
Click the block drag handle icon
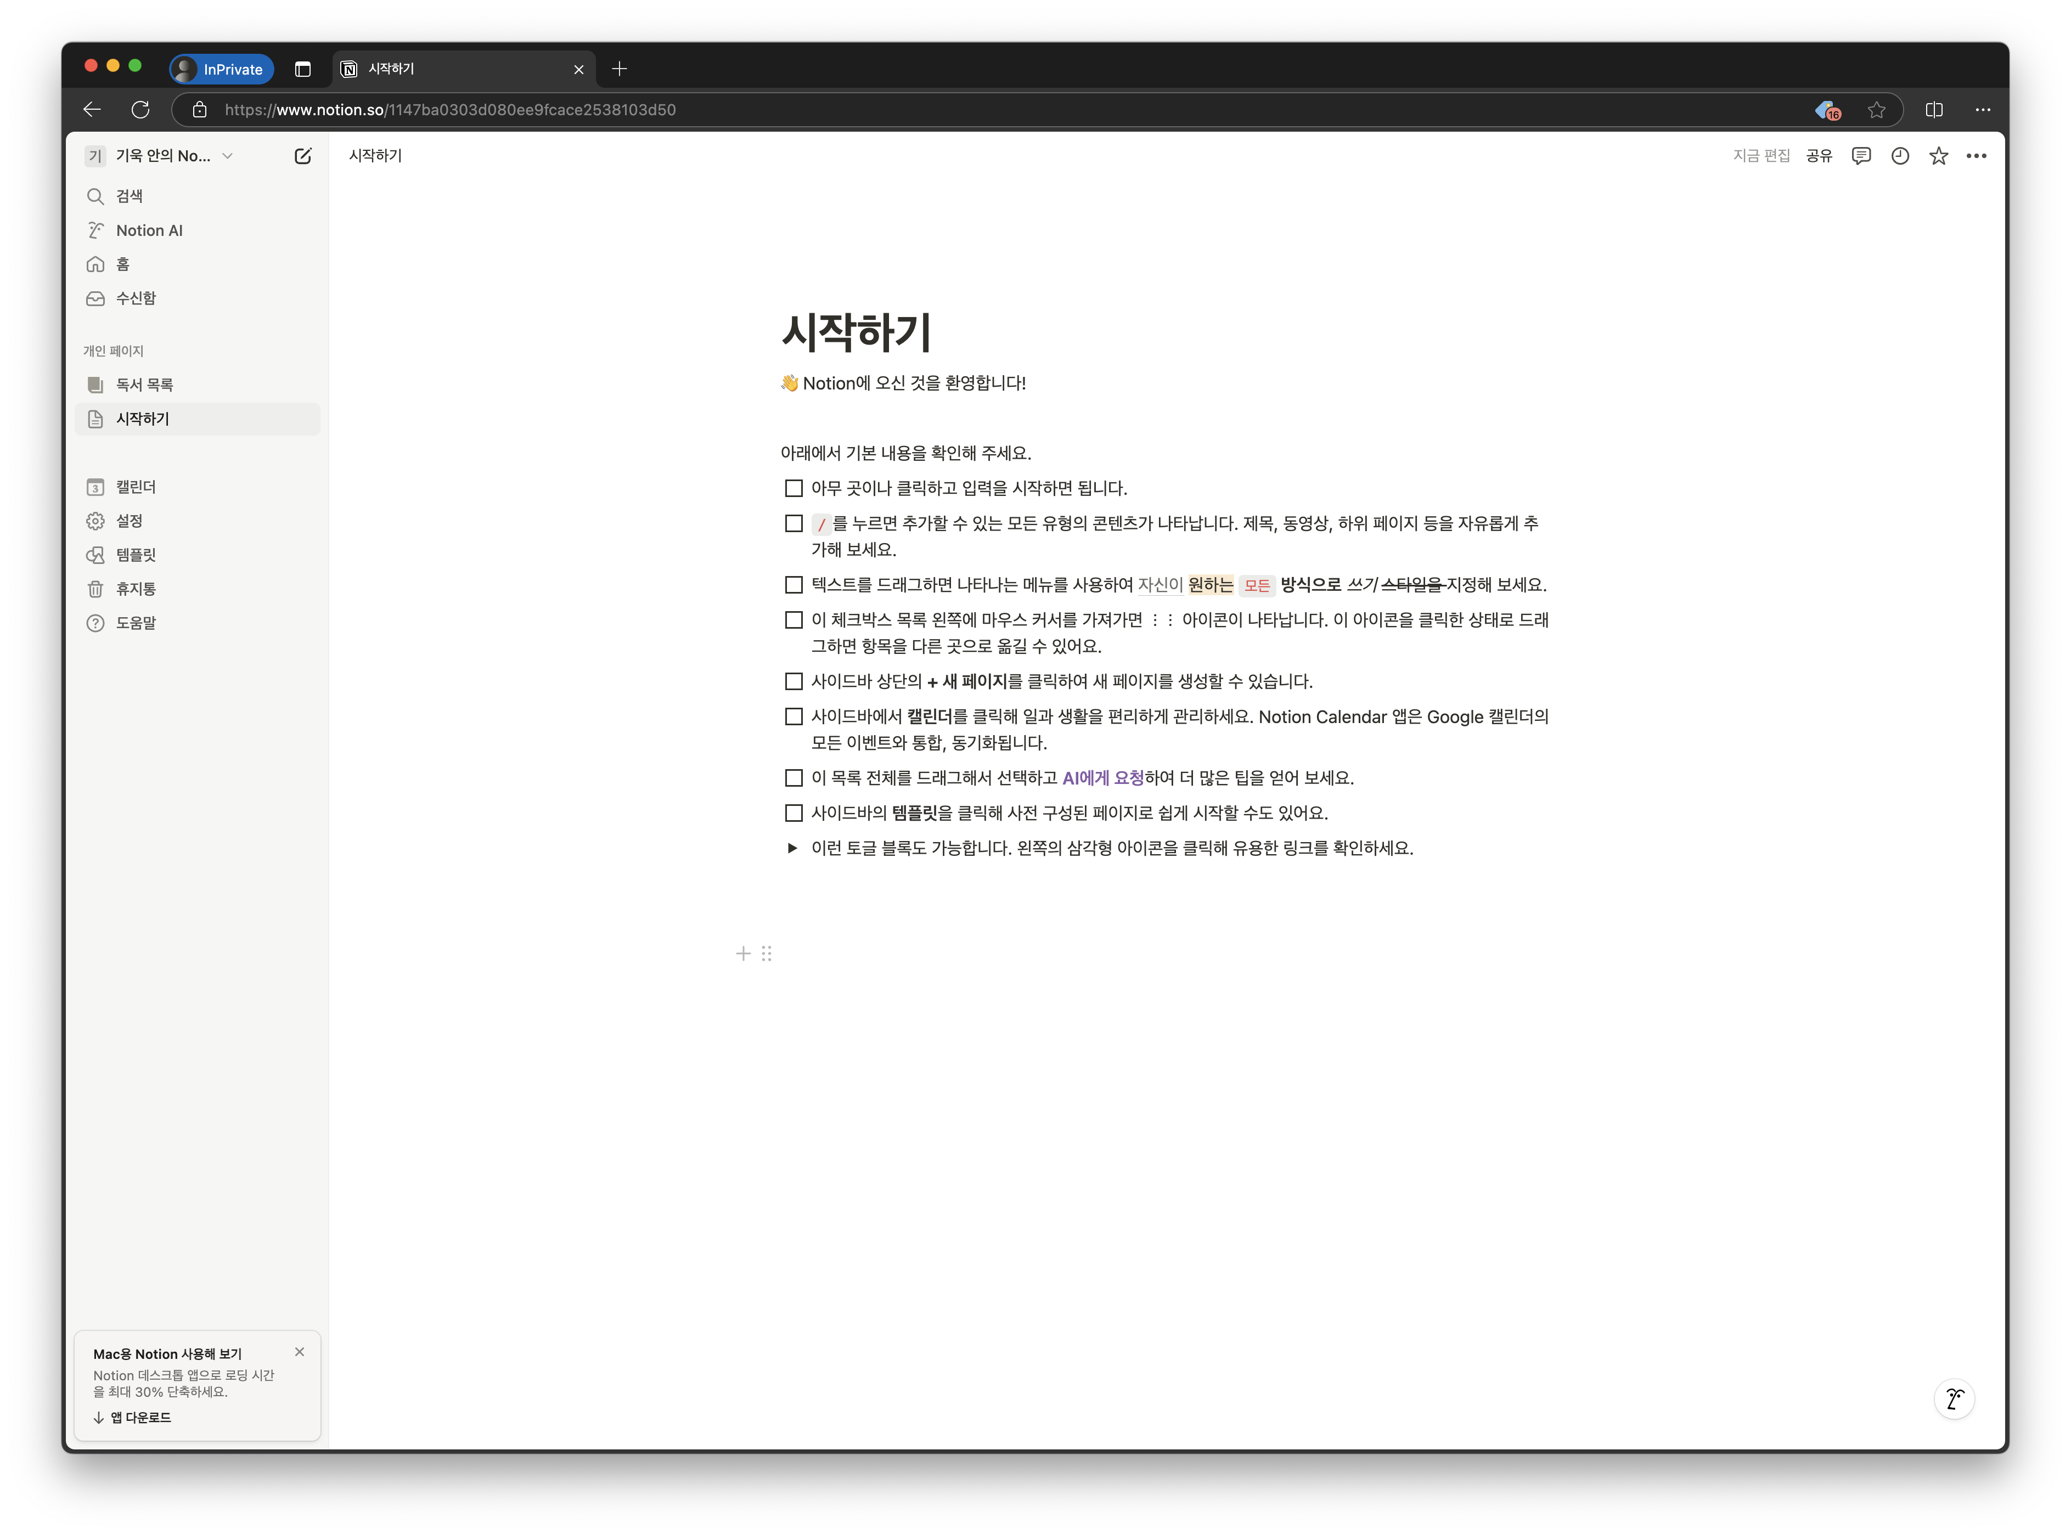coord(767,953)
